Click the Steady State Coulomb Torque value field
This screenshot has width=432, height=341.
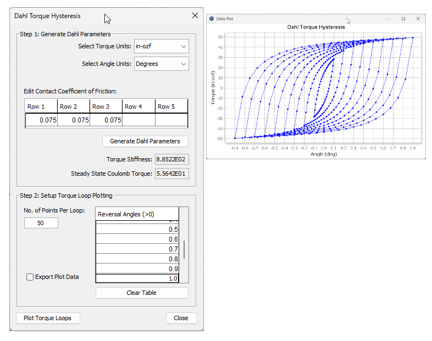pyautogui.click(x=172, y=174)
